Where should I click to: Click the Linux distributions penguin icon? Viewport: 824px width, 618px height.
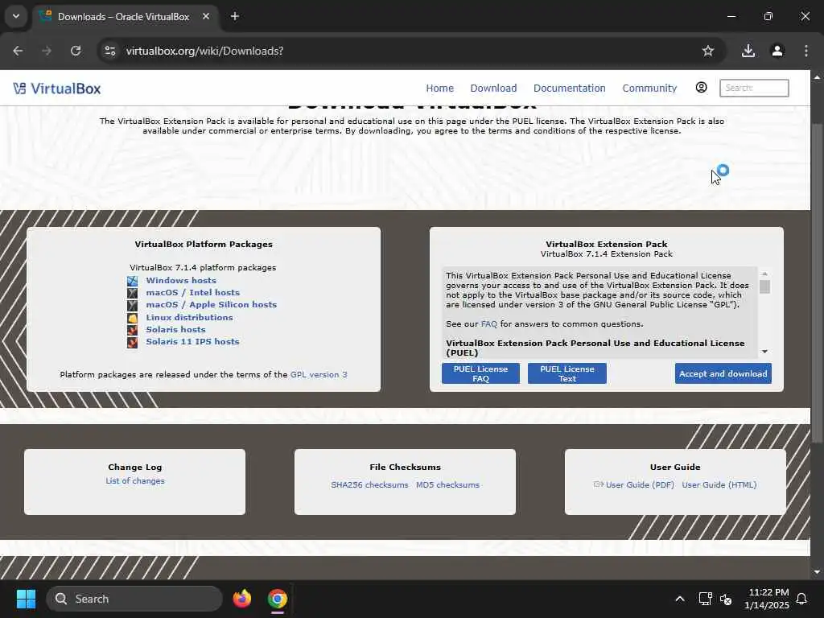point(133,317)
